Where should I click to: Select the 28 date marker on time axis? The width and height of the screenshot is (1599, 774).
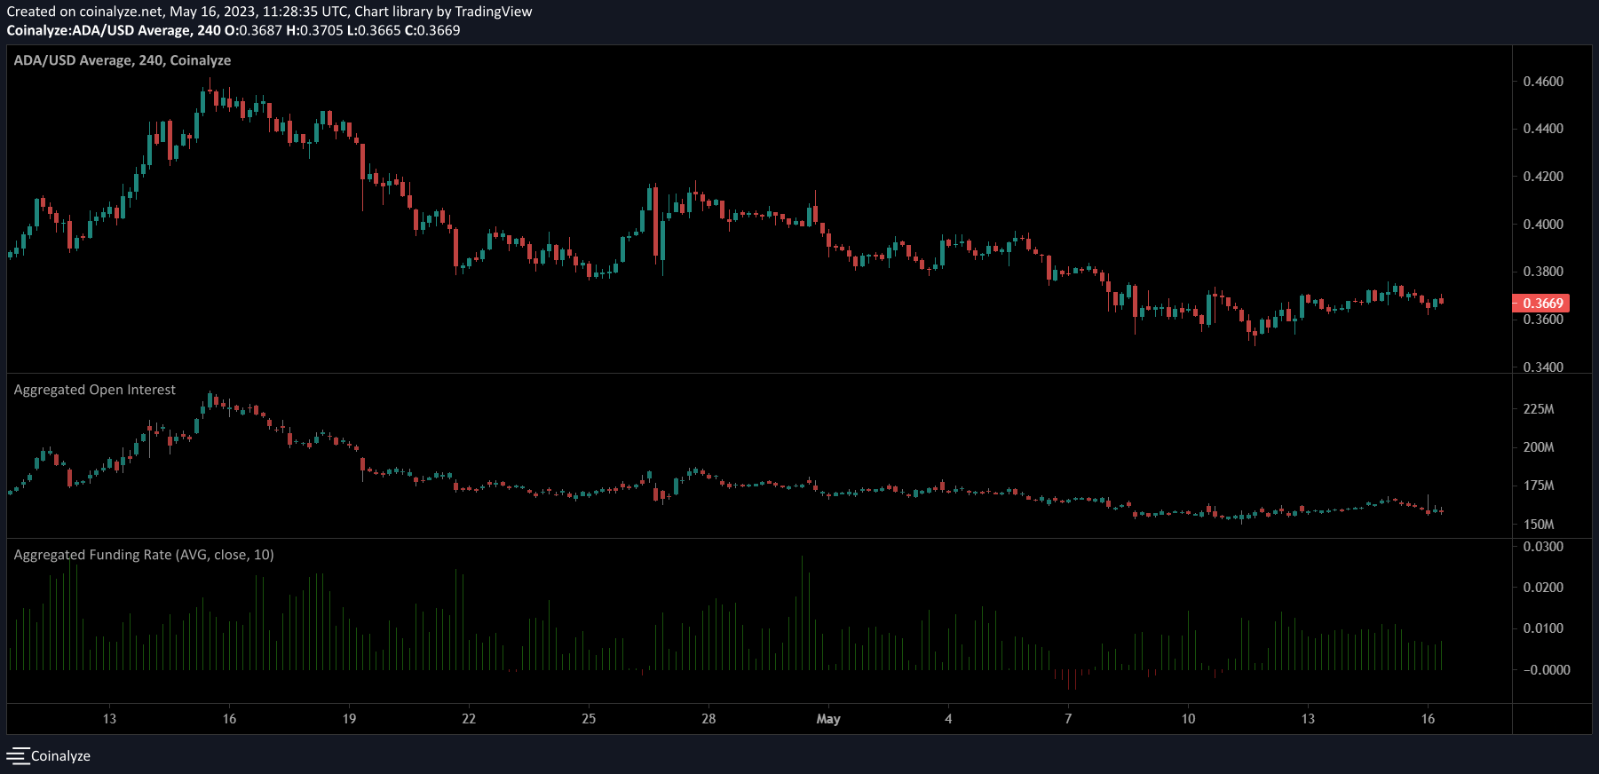[708, 719]
